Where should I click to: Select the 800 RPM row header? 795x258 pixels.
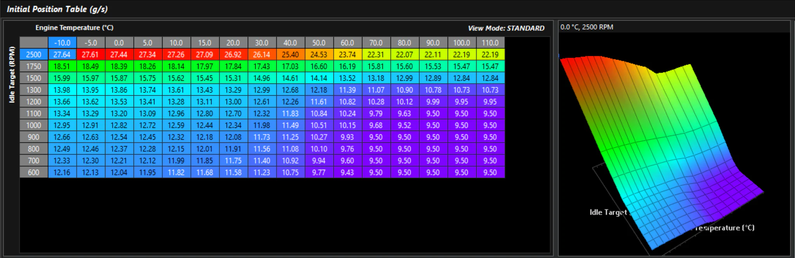[34, 149]
